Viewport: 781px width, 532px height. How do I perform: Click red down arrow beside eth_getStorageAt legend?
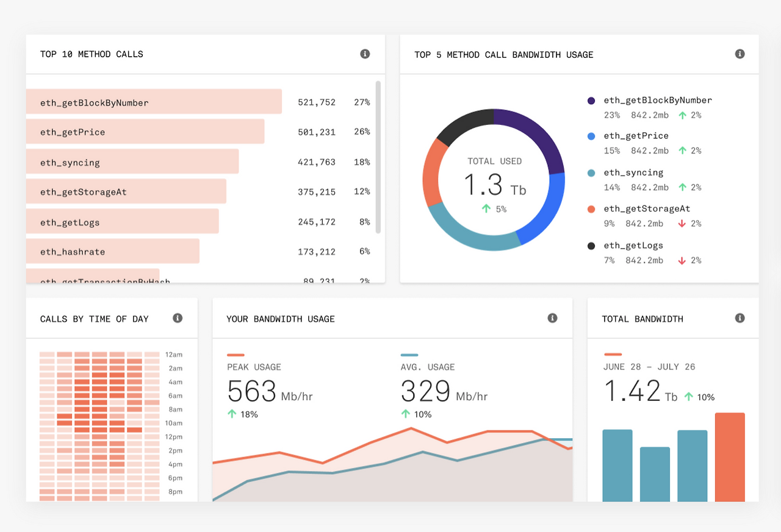682,224
